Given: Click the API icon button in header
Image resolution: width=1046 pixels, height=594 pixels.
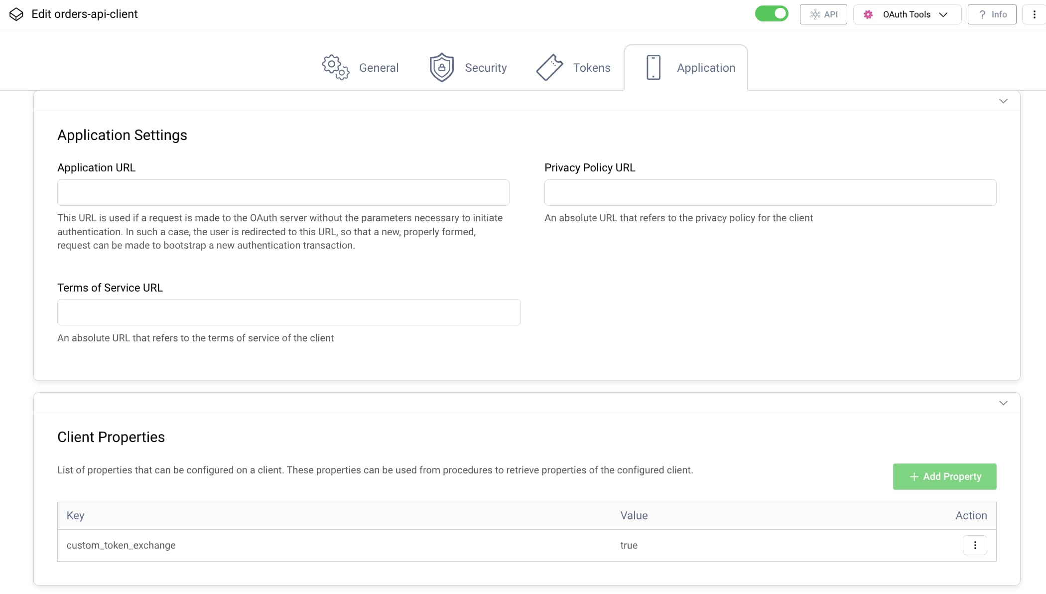Looking at the screenshot, I should 815,14.
